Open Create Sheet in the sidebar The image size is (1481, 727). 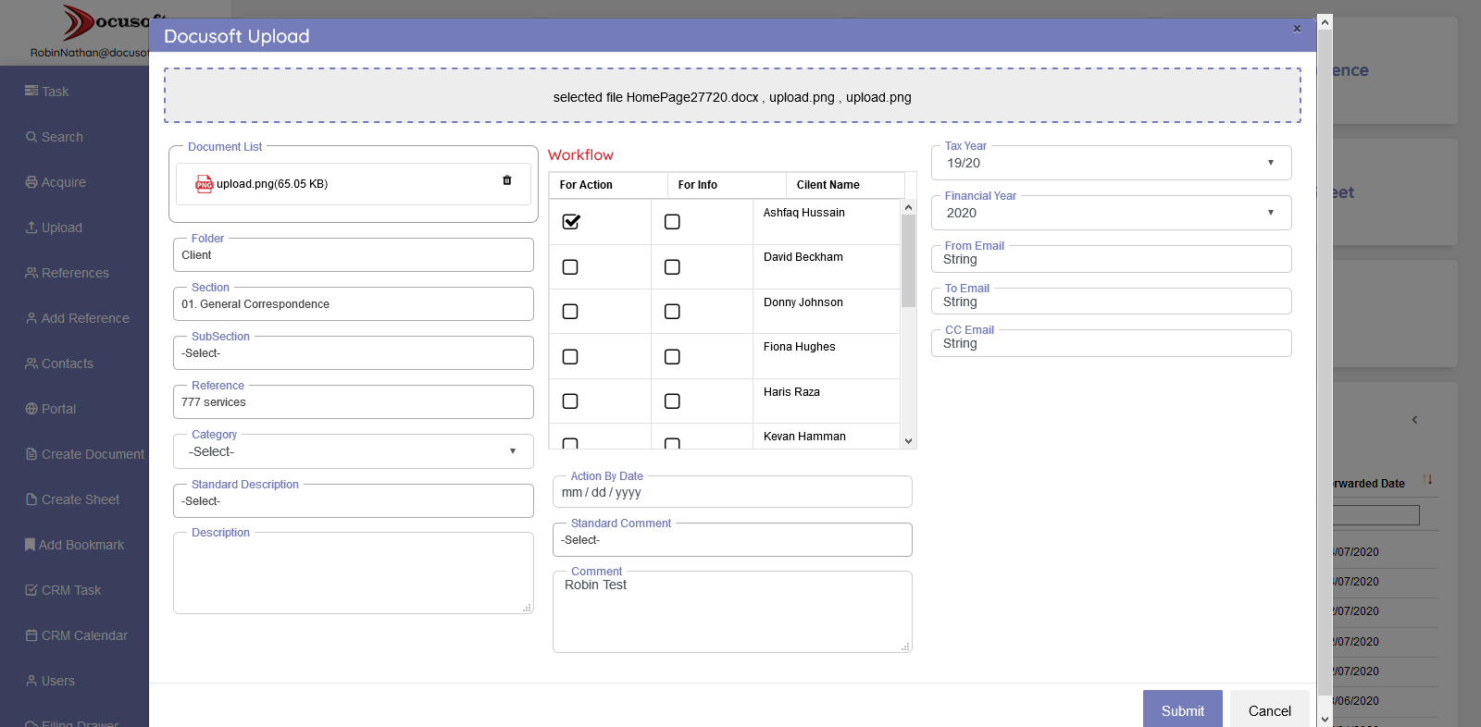pos(72,499)
